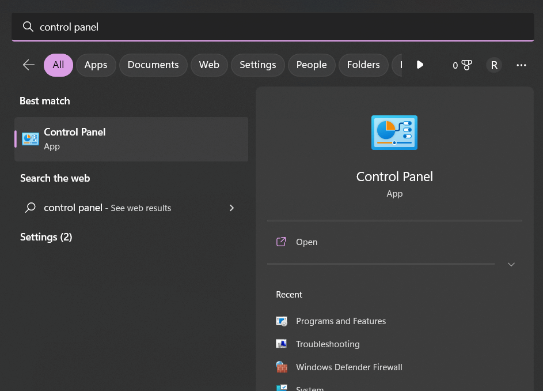Image resolution: width=543 pixels, height=391 pixels.
Task: Expand web results arrow for control panel
Action: point(231,208)
